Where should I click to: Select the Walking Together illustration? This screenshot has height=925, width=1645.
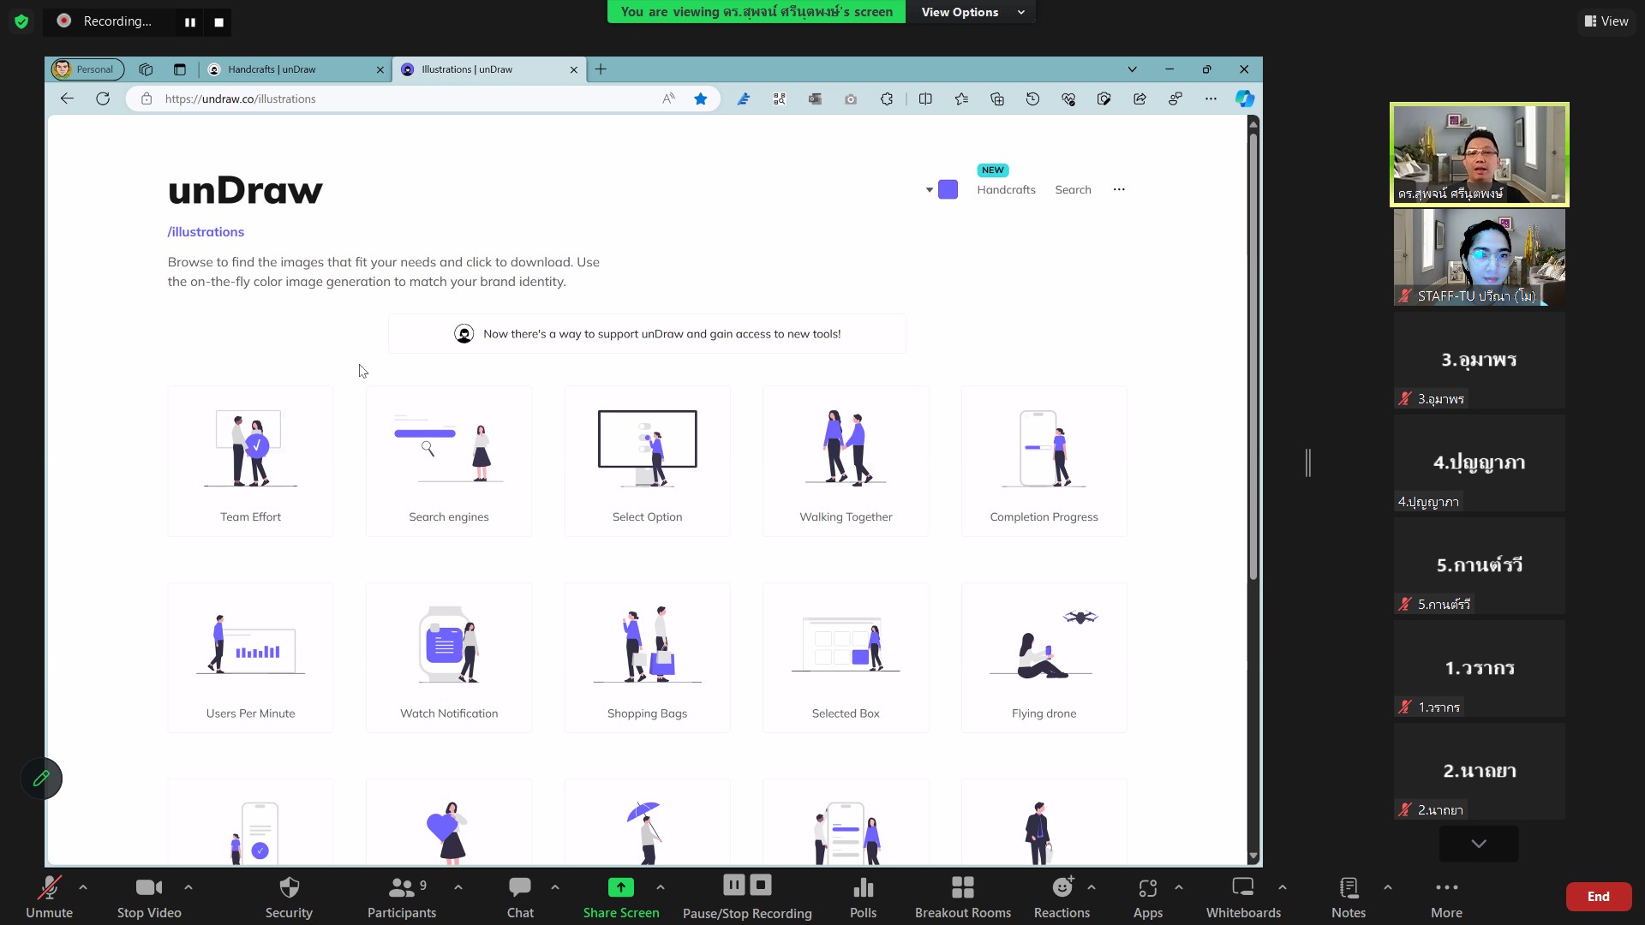(846, 461)
